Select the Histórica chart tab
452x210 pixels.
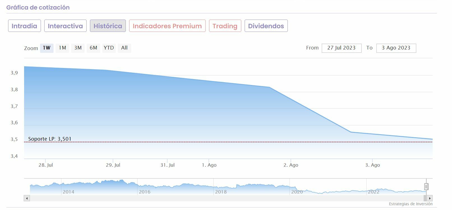click(108, 26)
